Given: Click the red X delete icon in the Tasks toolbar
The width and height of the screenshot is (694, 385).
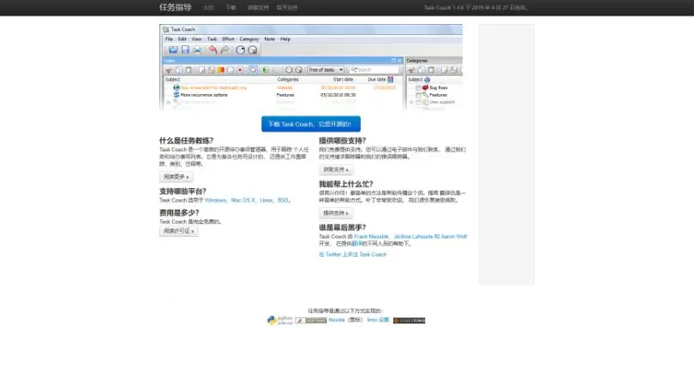Looking at the screenshot, I should [240, 70].
